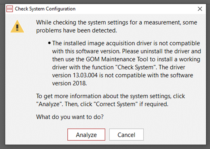Click the quoted "Check System" function name
210x149 pixels.
pos(135,67)
